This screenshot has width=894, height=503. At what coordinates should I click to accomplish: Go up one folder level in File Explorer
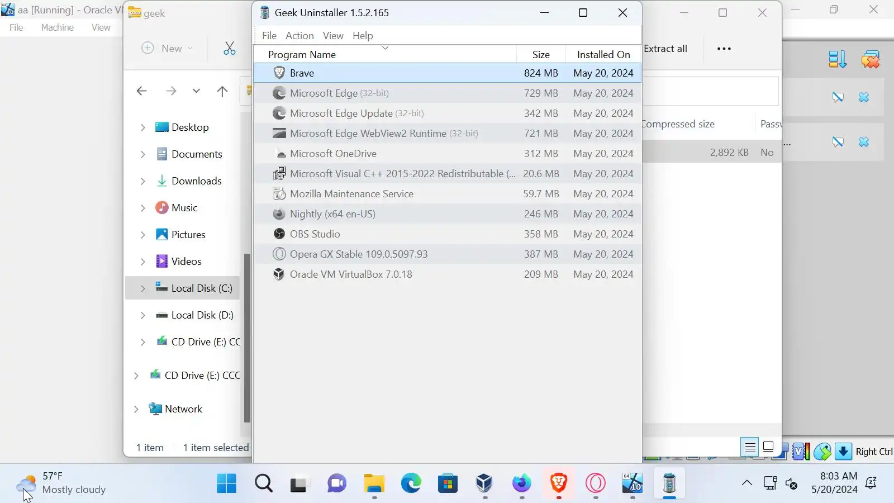coord(222,91)
